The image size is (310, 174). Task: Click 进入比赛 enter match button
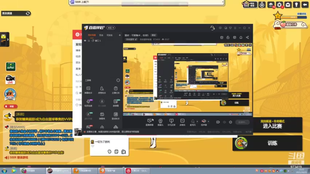point(272,125)
